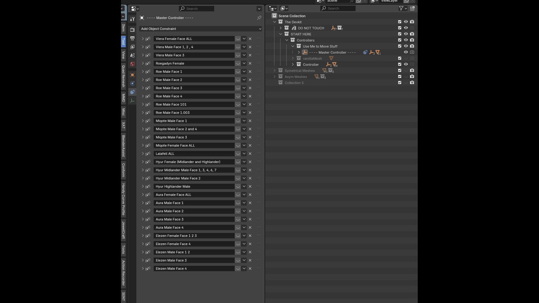Grab drag handle of Roe Male Face 2
This screenshot has width=539, height=303.
tap(259, 80)
